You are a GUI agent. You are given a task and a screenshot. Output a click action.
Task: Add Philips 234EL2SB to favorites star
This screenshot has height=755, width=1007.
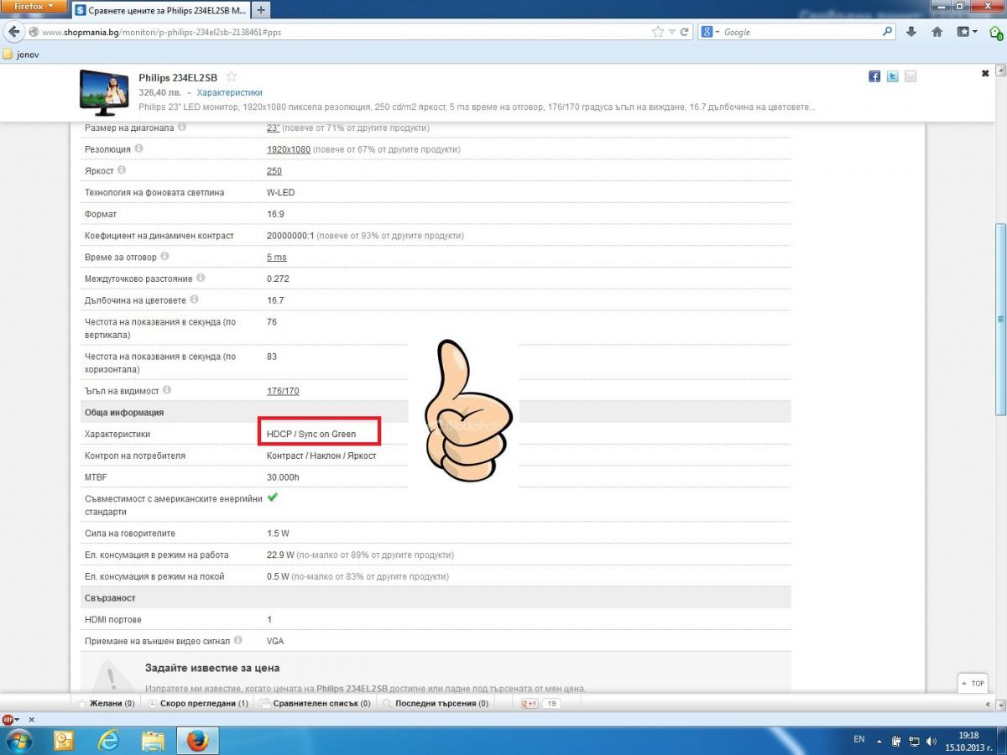coord(232,77)
